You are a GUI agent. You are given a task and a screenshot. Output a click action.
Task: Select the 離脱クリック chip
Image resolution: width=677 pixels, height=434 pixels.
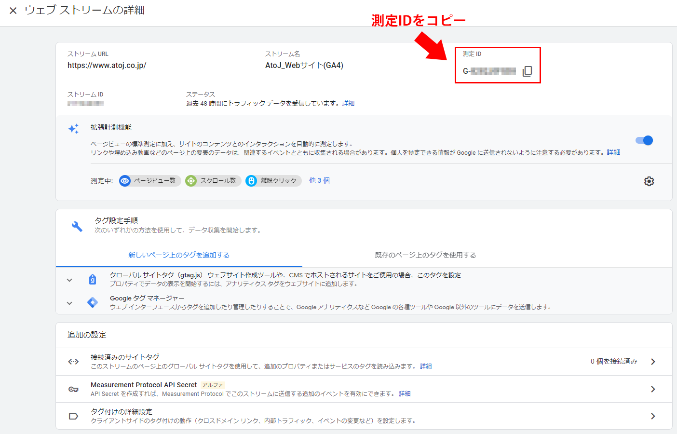(x=273, y=181)
